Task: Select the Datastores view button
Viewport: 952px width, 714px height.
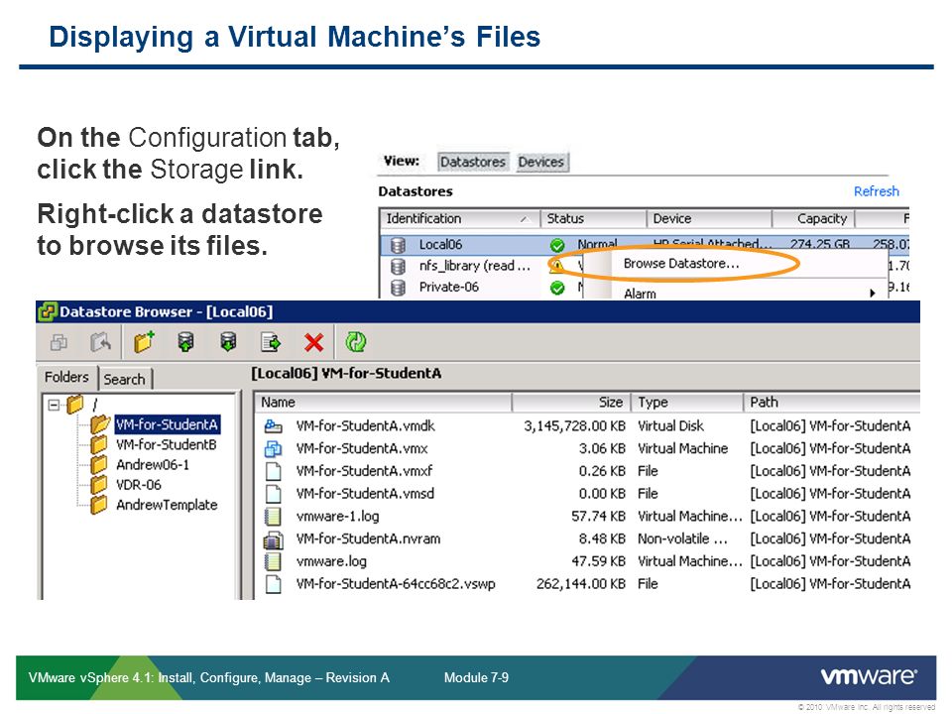Action: click(x=473, y=162)
